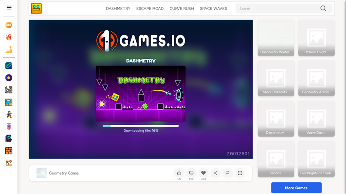
Task: Add game to favorites with heart icon
Action: coord(203,173)
